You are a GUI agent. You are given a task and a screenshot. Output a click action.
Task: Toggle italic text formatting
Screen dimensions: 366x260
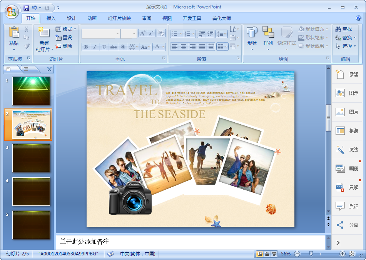pyautogui.click(x=95, y=47)
